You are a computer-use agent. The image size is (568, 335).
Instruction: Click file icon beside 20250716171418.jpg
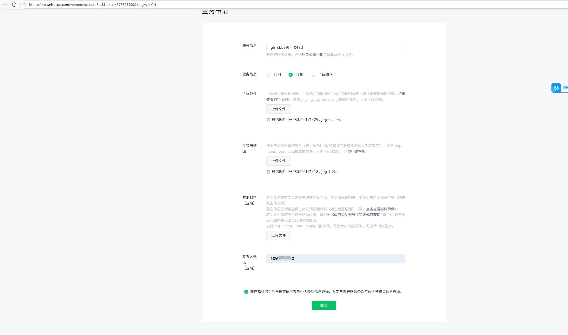coord(268,172)
